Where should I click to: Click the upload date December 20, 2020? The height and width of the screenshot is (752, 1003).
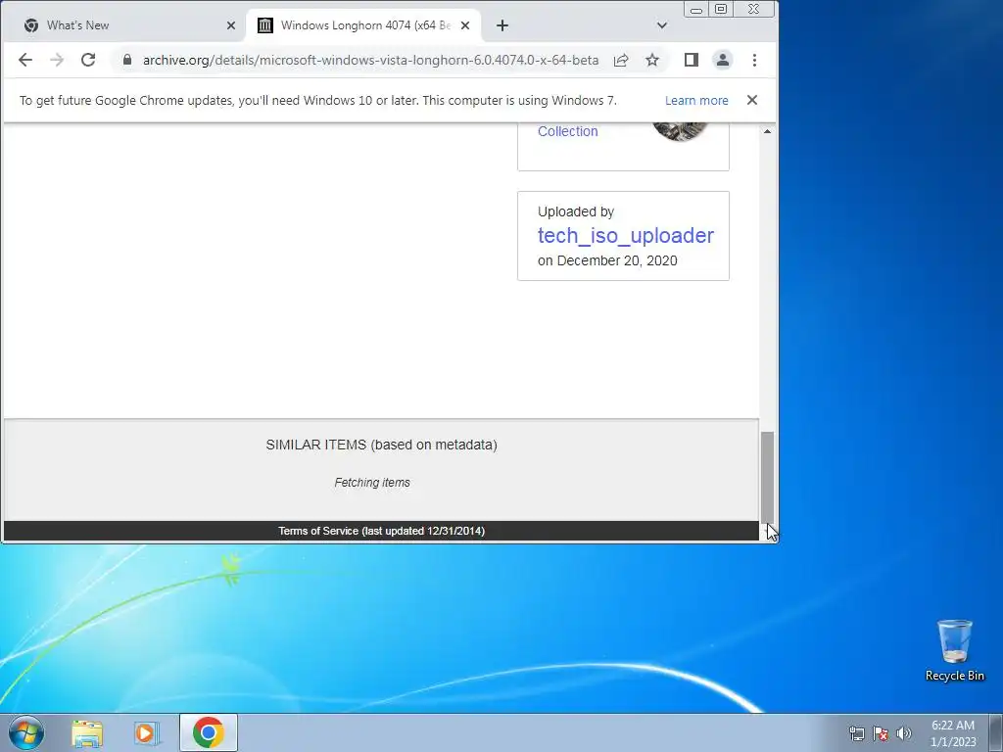[x=617, y=260]
